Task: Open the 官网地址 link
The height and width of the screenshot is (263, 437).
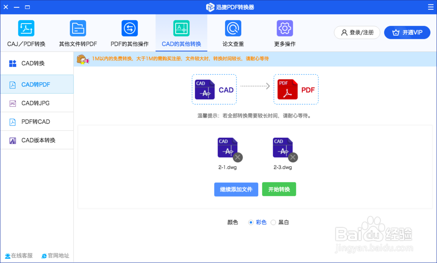Action: coord(55,256)
